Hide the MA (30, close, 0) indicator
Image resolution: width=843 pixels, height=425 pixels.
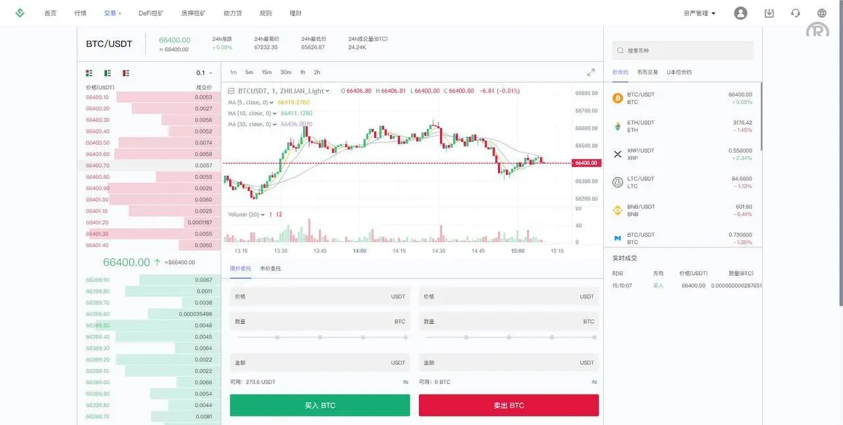274,123
